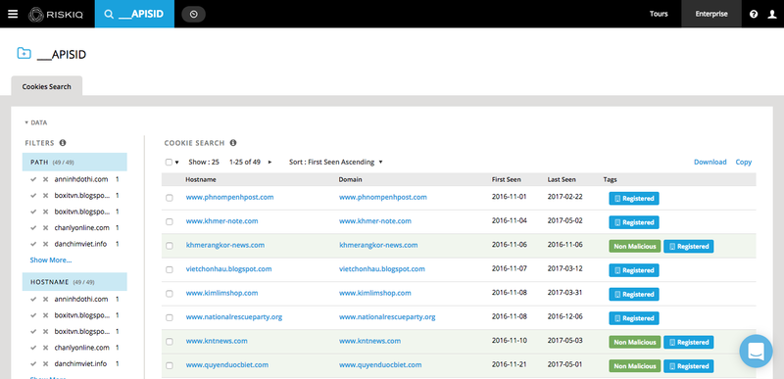Sort by Hostname column header
Image resolution: width=784 pixels, height=379 pixels.
pos(201,179)
